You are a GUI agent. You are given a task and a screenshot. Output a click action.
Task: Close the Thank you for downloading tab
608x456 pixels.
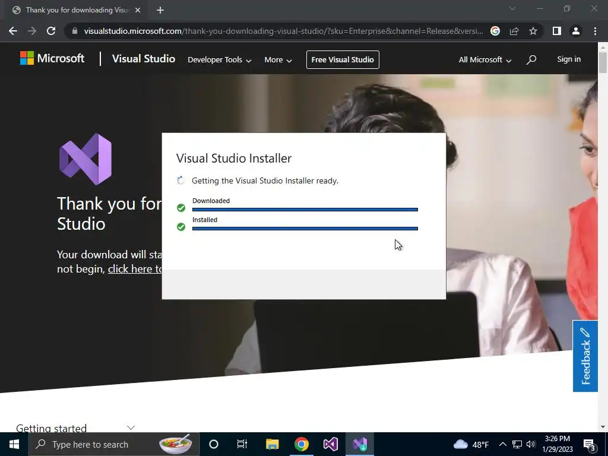click(138, 10)
